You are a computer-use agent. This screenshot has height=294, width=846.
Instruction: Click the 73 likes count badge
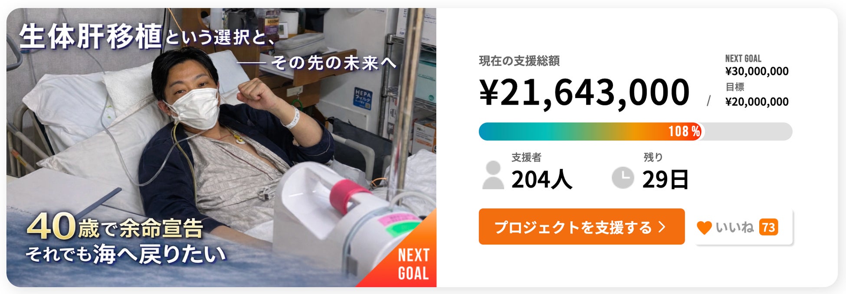[x=768, y=227]
